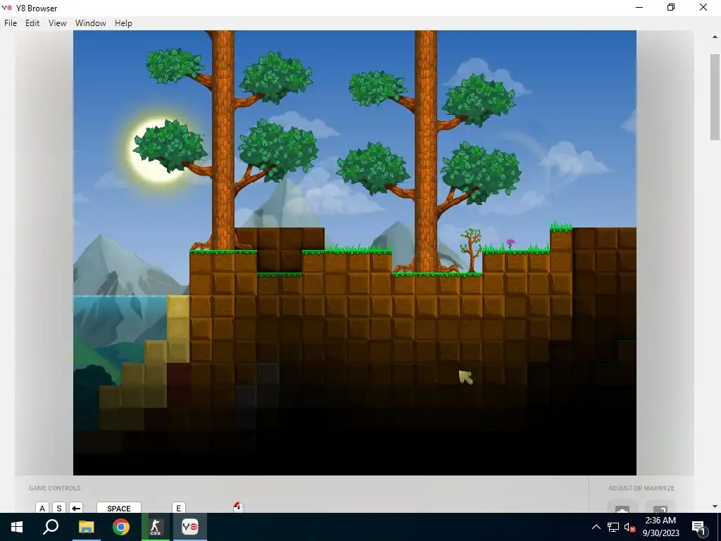Click the page scrollbar thumb
The height and width of the screenshot is (541, 721).
coord(715,97)
